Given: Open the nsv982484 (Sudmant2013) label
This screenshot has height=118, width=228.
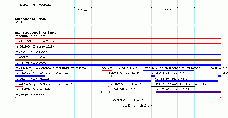Looking at the screenshot, I should click(x=33, y=79).
